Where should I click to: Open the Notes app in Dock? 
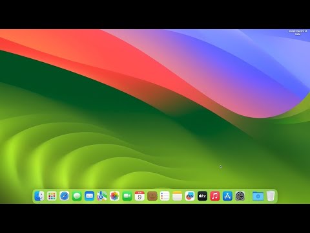pyautogui.click(x=177, y=196)
